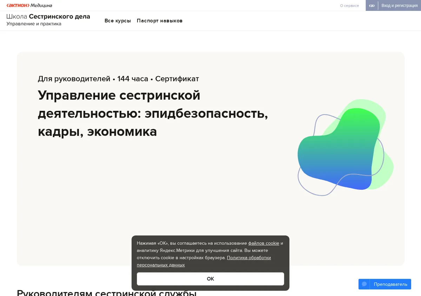Open the О сервисе link

(x=349, y=6)
